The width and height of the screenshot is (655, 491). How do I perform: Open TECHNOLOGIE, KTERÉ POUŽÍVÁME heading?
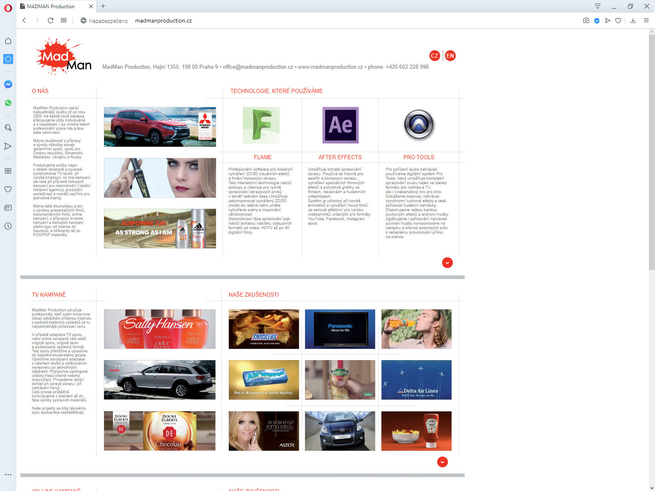(276, 91)
